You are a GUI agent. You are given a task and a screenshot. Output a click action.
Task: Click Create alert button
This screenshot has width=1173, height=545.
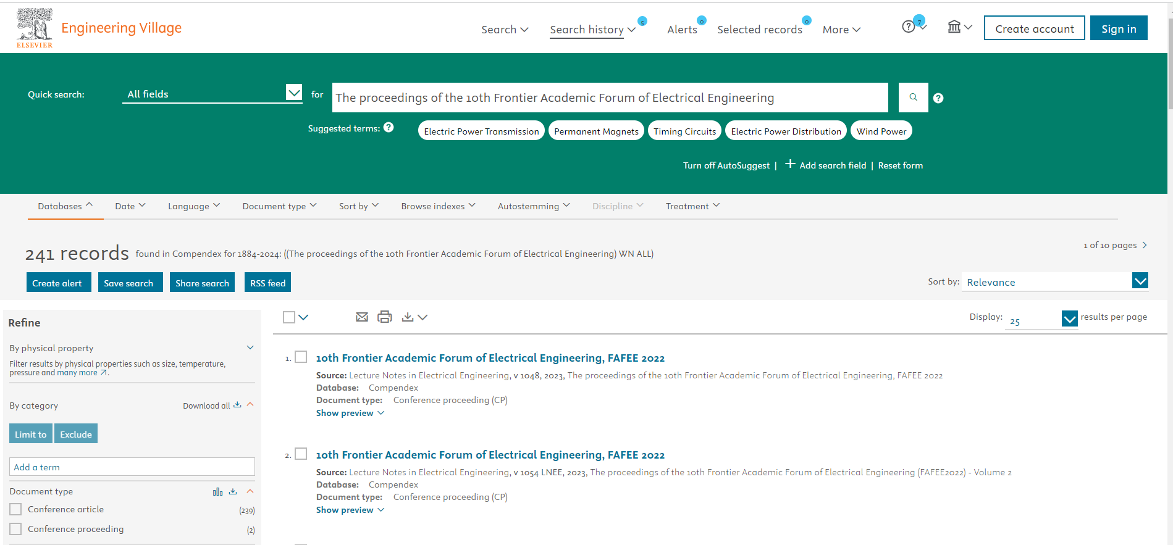[x=58, y=282]
